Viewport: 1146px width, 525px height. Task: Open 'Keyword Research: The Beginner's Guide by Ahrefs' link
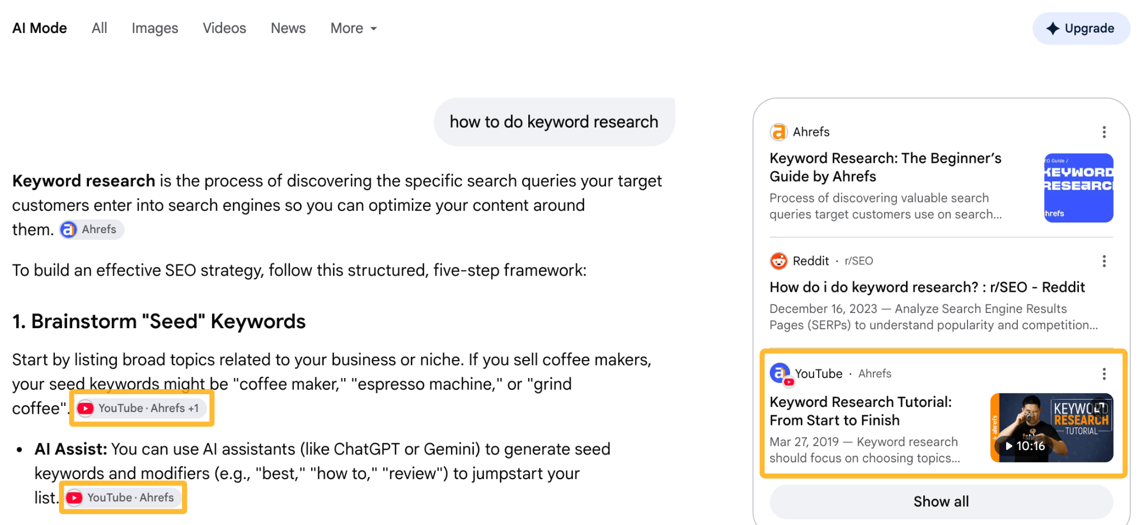(x=885, y=167)
